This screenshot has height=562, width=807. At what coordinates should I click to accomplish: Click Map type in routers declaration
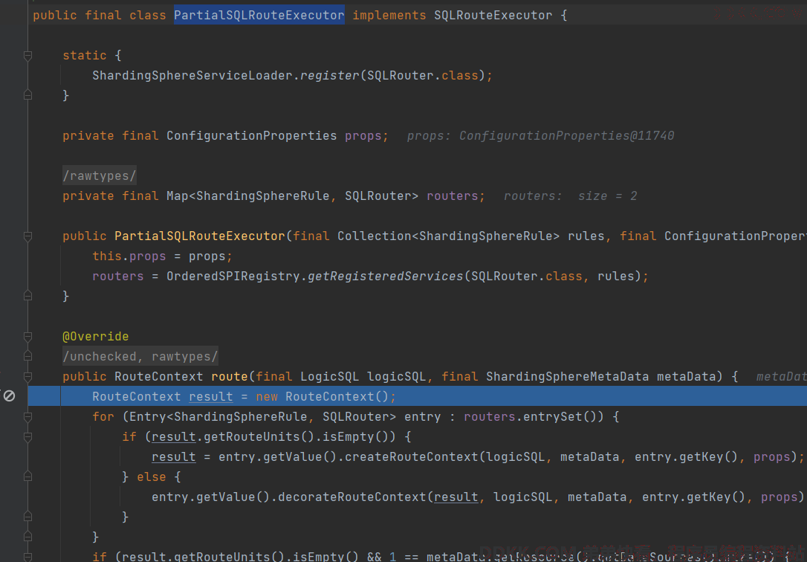[x=178, y=196]
